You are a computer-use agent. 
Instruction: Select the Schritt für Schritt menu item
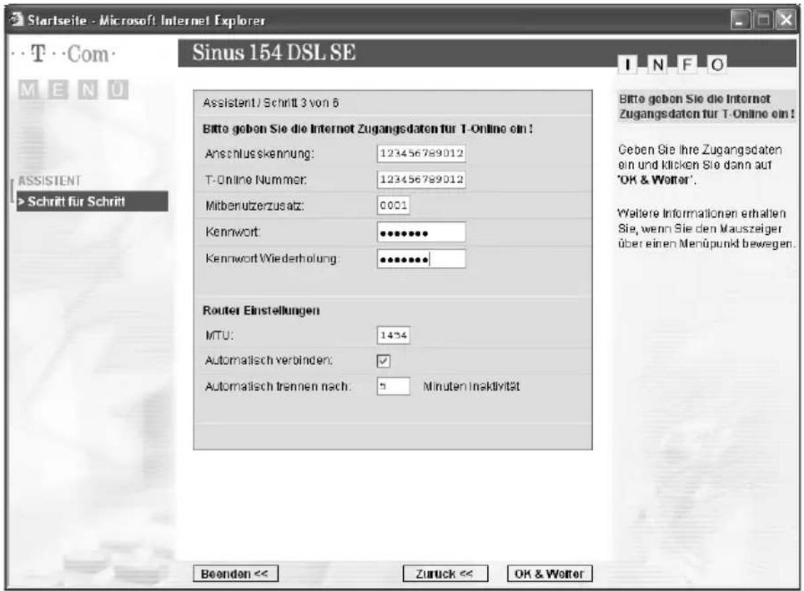(93, 201)
